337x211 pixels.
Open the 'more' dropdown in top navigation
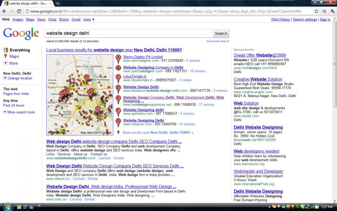click(89, 19)
